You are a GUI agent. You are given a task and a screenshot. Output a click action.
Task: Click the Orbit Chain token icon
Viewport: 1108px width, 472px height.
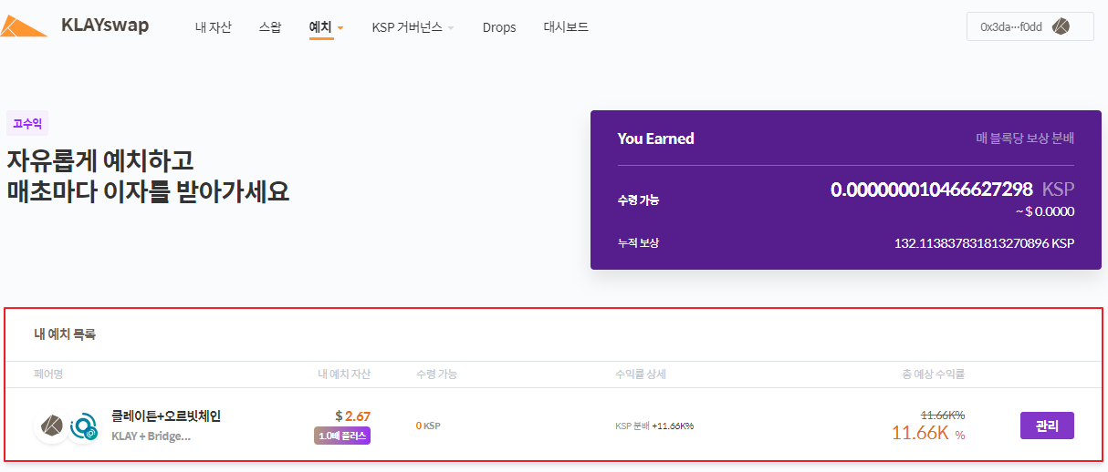pyautogui.click(x=84, y=426)
